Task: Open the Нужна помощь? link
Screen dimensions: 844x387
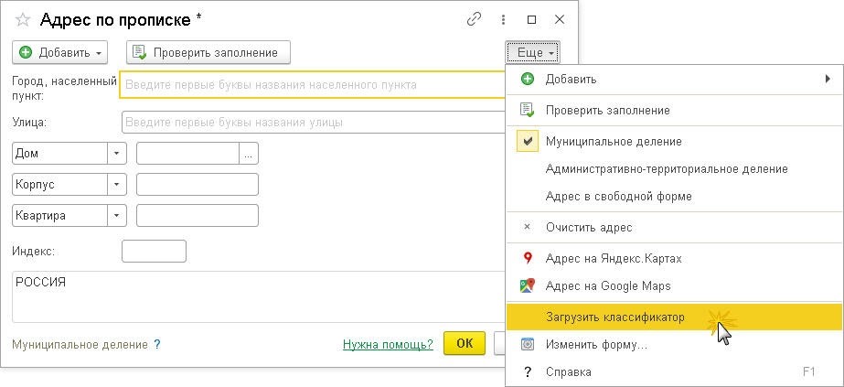Action: pyautogui.click(x=388, y=345)
